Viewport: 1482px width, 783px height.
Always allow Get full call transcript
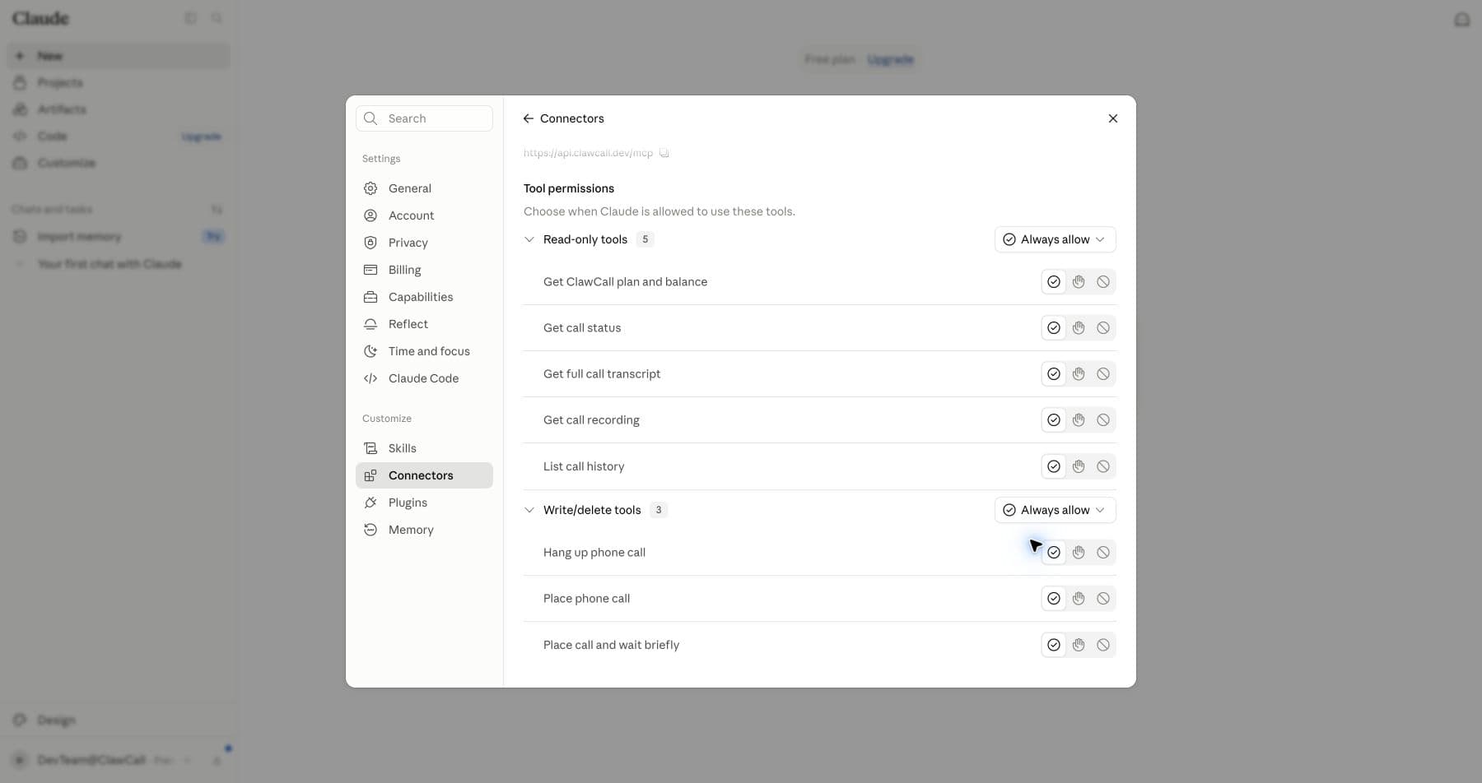pyautogui.click(x=1054, y=374)
